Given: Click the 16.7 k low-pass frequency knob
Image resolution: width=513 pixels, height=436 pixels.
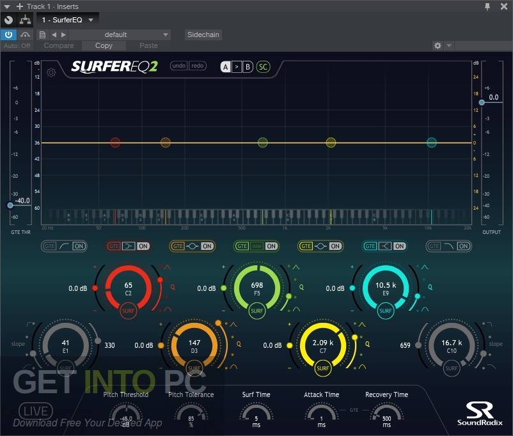Looking at the screenshot, I should (452, 346).
